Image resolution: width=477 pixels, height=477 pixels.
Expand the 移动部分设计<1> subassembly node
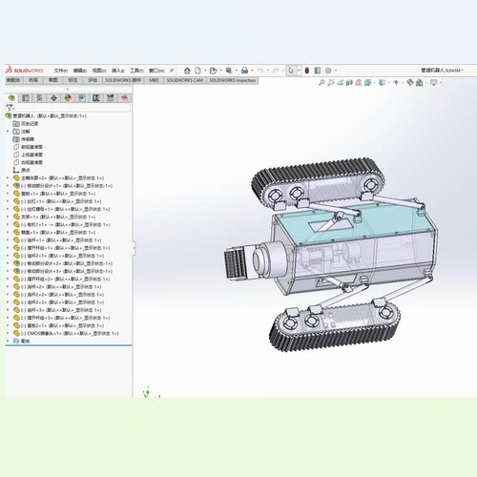[8, 186]
